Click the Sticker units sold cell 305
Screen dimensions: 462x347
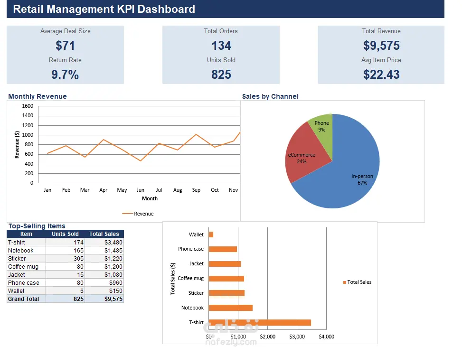(x=65, y=258)
